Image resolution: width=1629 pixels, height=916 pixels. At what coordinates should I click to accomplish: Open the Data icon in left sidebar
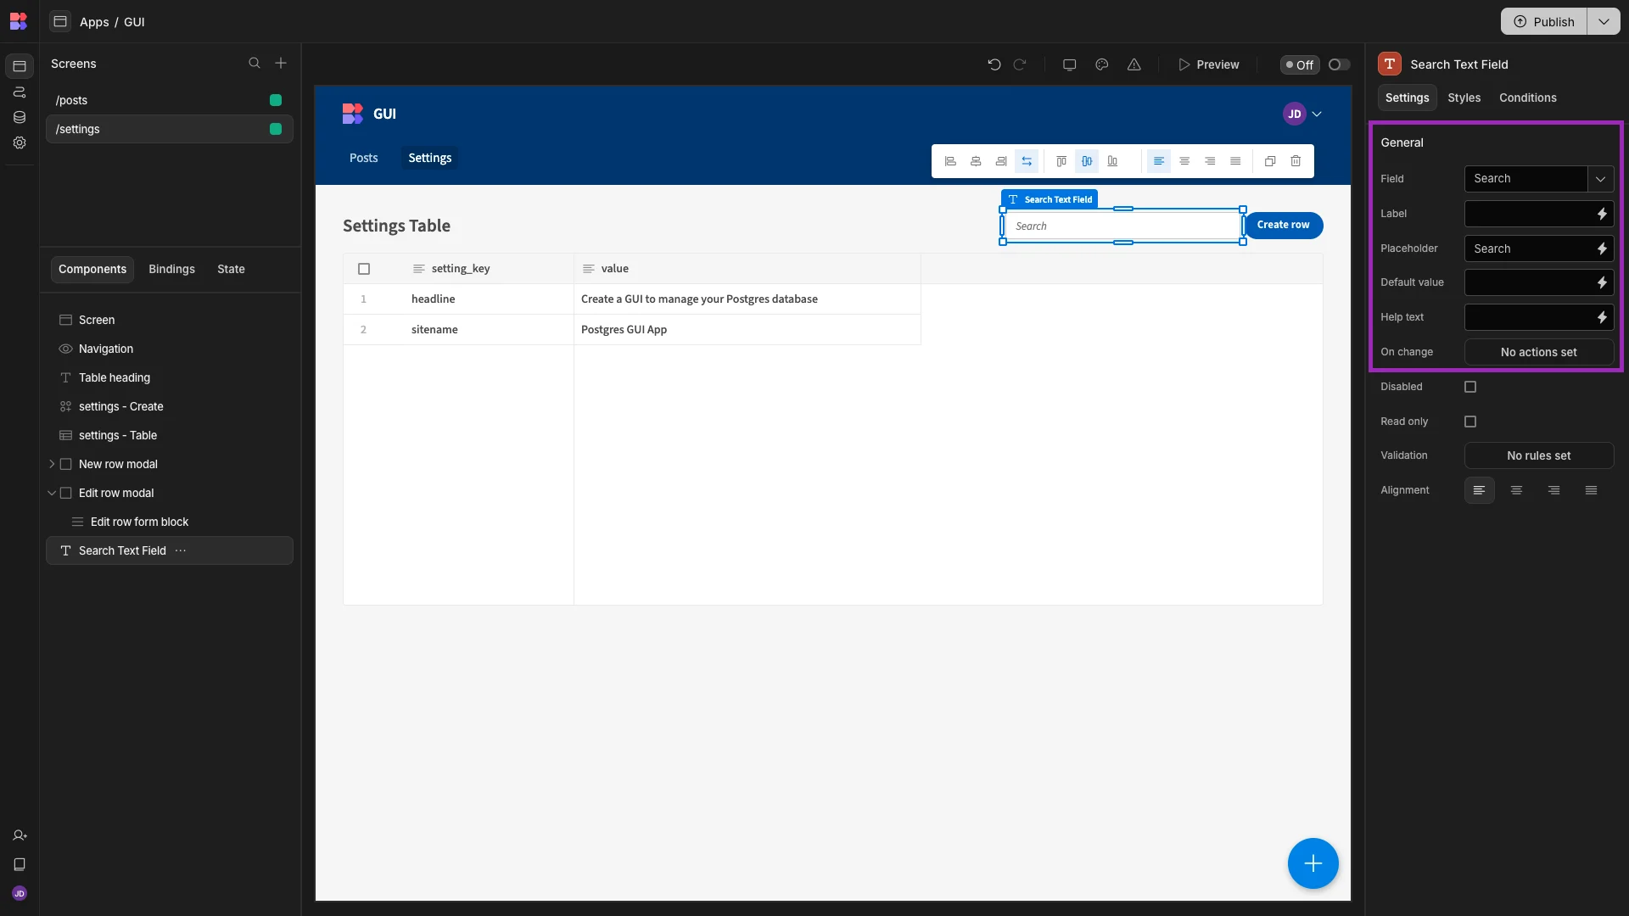tap(20, 117)
